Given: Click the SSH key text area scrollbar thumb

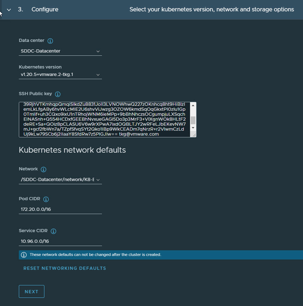Looking at the screenshot, I should click(193, 120).
